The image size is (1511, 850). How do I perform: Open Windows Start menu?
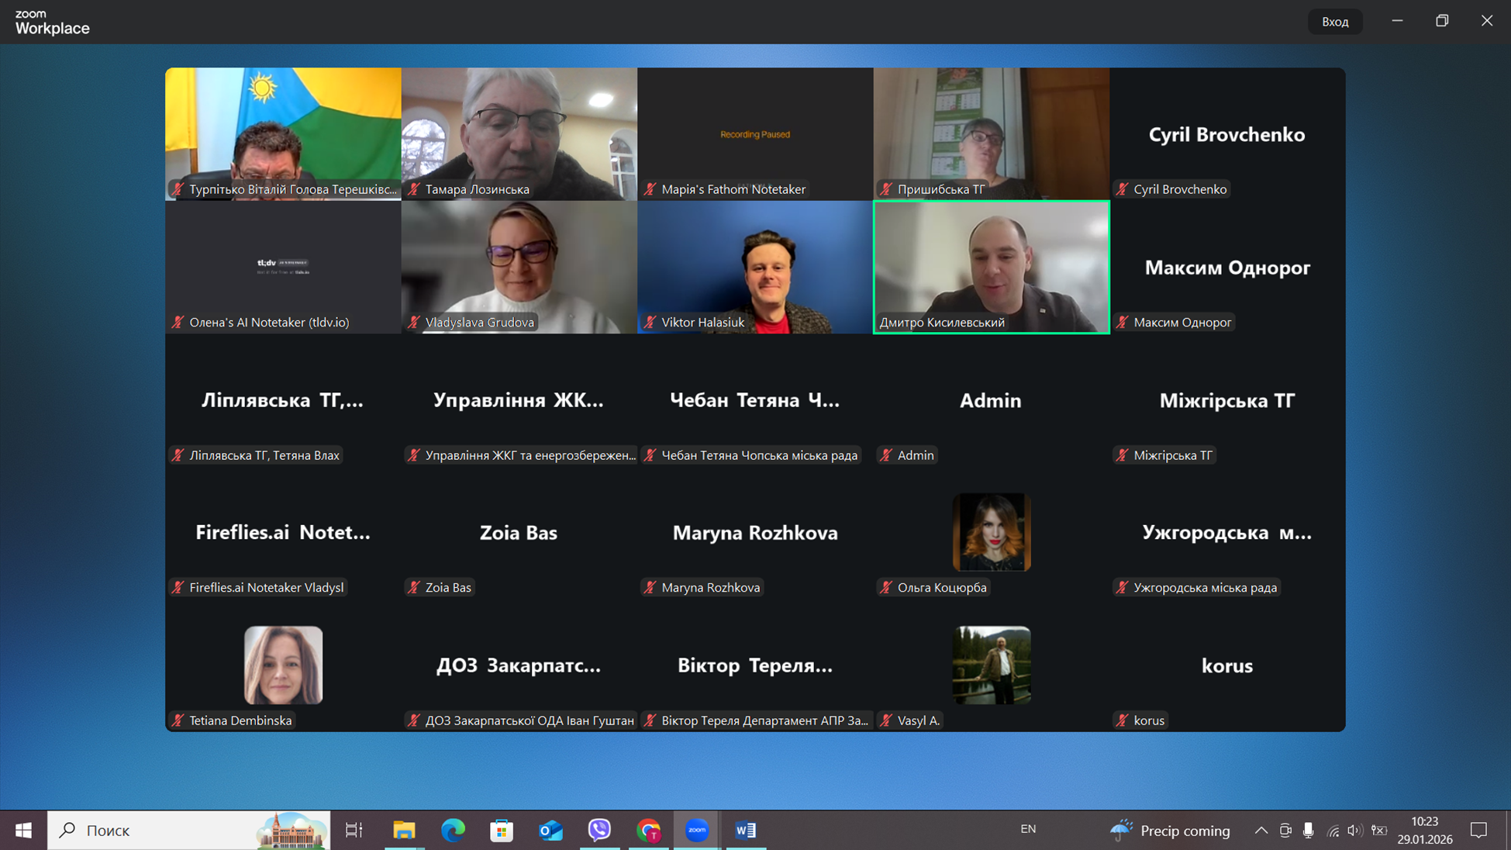coord(23,830)
